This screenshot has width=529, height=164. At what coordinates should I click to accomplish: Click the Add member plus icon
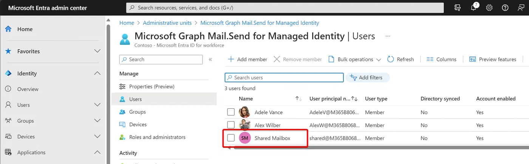[x=231, y=59]
